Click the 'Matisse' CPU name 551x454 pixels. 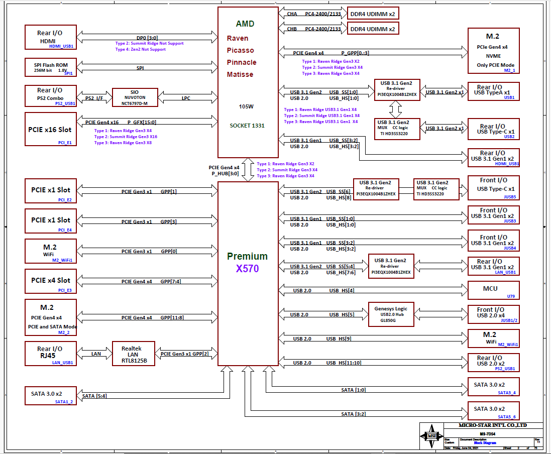coord(240,74)
